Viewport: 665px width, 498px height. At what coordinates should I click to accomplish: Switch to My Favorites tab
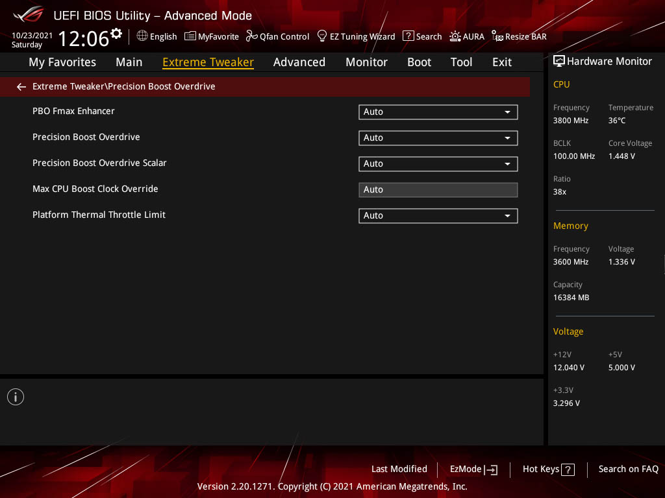coord(62,62)
